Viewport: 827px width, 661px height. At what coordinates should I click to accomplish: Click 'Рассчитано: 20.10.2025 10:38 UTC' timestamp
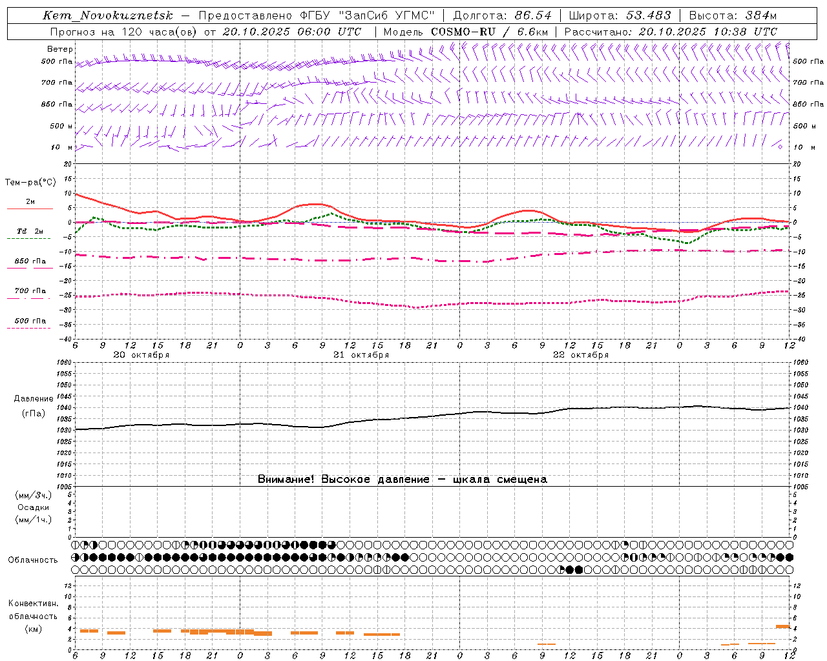click(671, 32)
